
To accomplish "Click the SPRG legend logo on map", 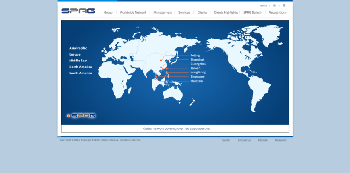I will (x=84, y=116).
